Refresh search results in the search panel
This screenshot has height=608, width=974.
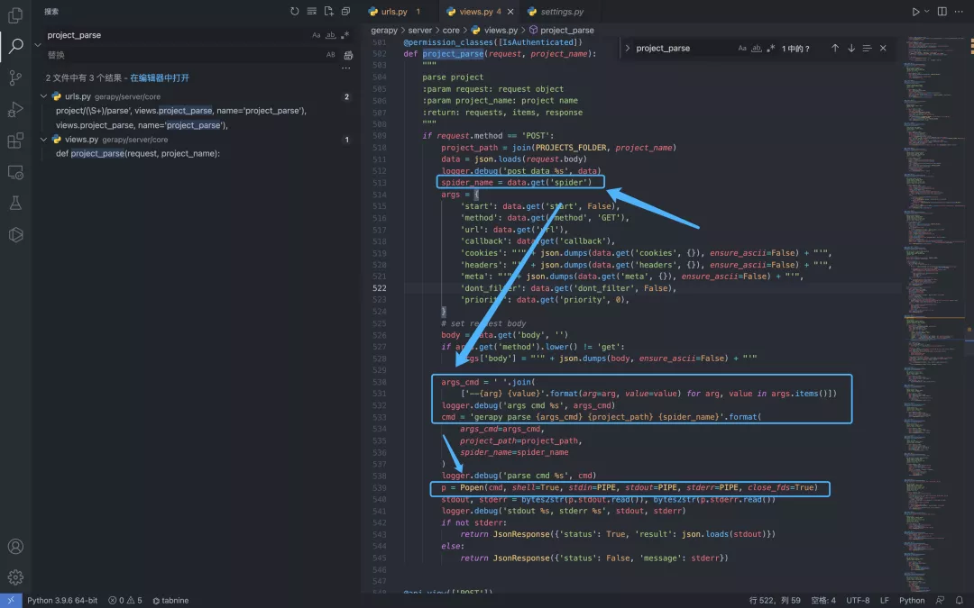tap(294, 12)
